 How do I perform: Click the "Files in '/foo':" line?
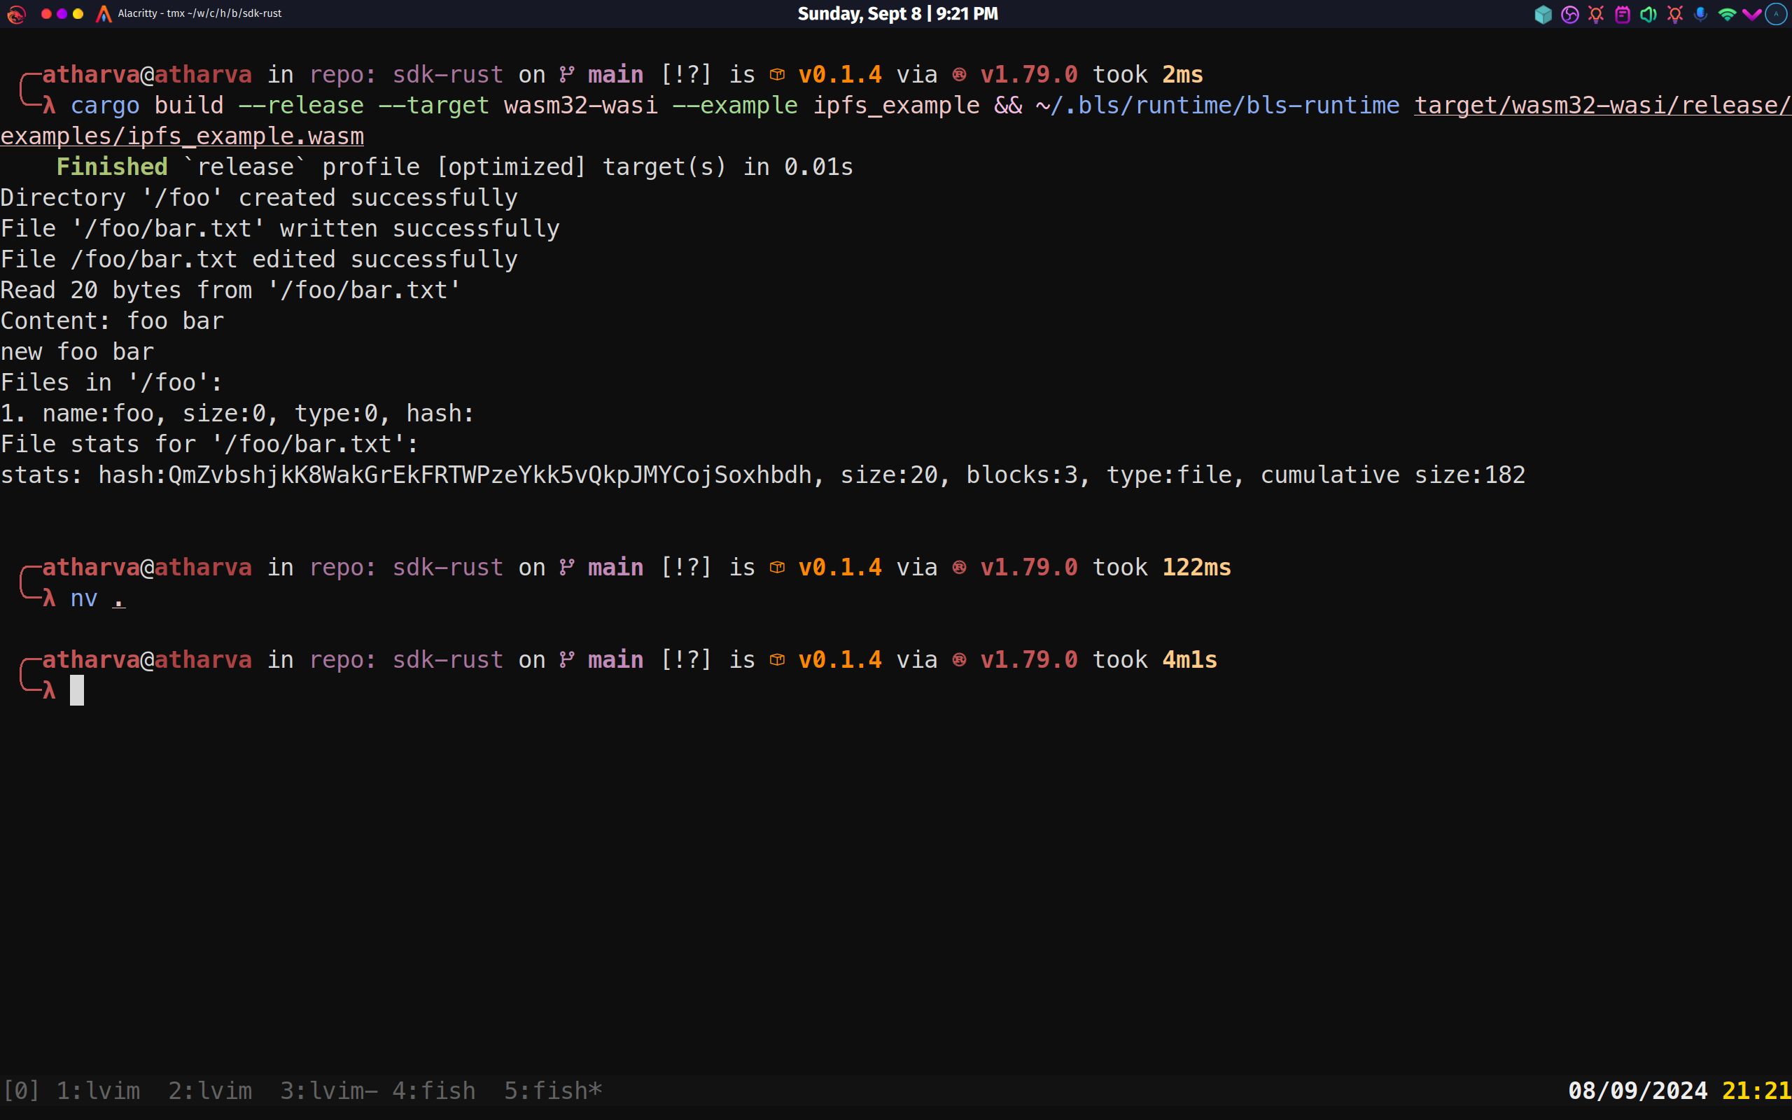(x=112, y=382)
